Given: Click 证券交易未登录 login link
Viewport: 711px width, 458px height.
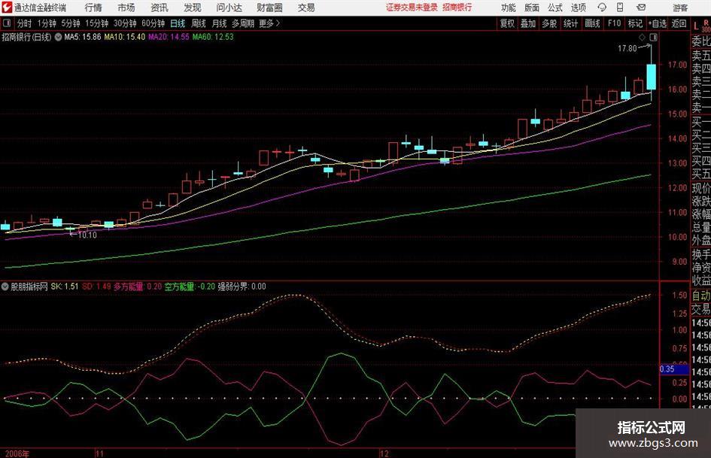Looking at the screenshot, I should pos(412,8).
